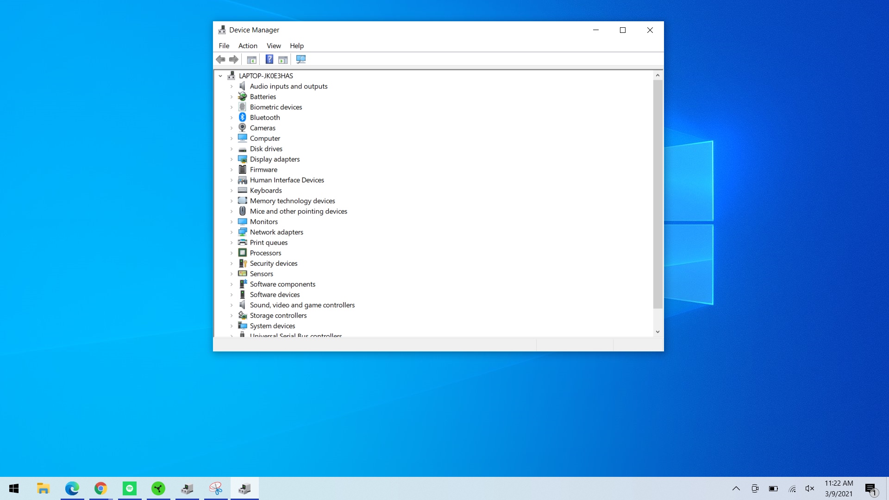This screenshot has height=500, width=889.
Task: Click the help properties icon
Action: [269, 59]
